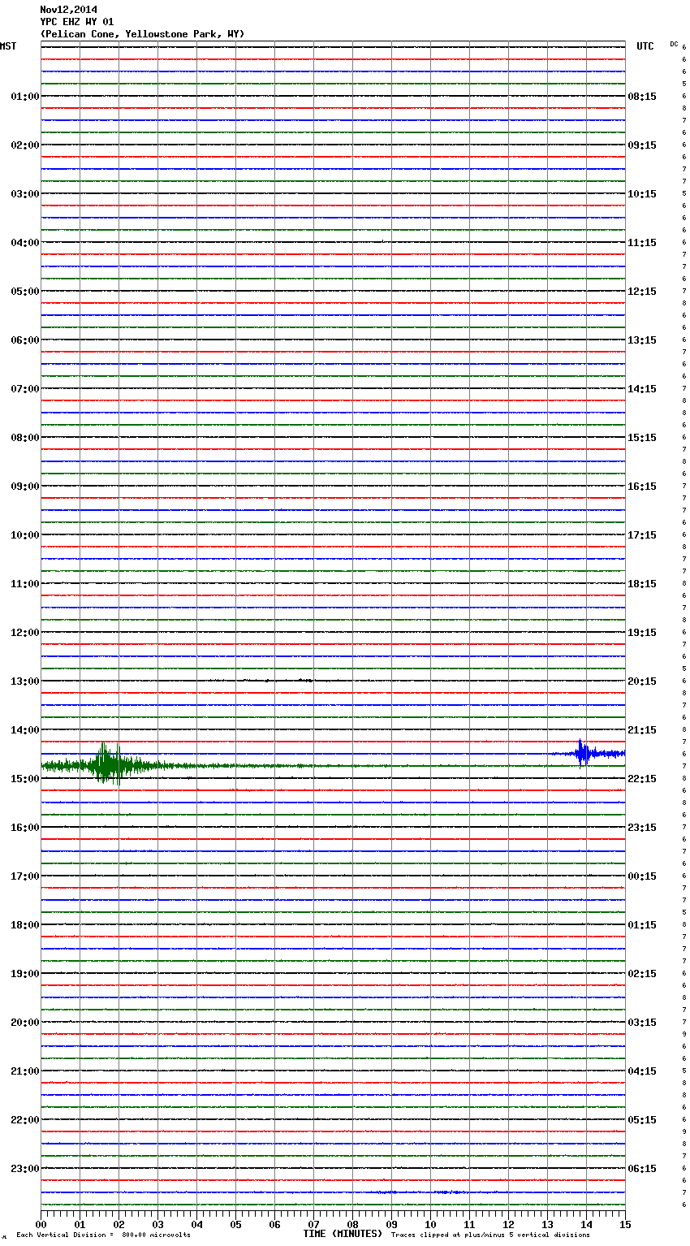Screen dimensions: 690x1246
Task: Click the 16:15 UTC time label
Action: pos(642,487)
